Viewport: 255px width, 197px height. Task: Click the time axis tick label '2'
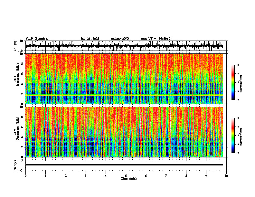(66, 176)
